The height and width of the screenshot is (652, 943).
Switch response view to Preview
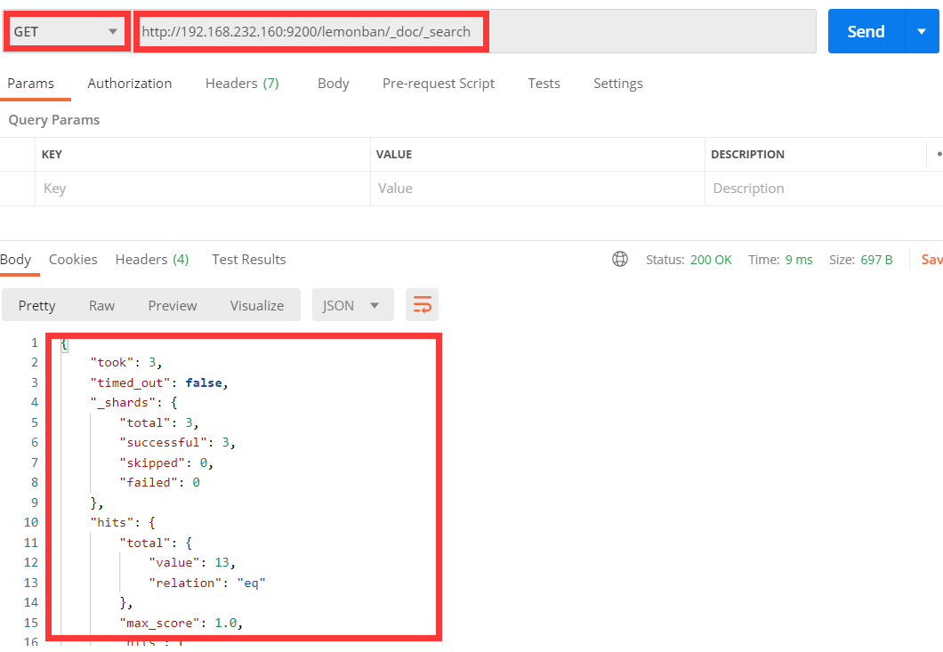(173, 306)
